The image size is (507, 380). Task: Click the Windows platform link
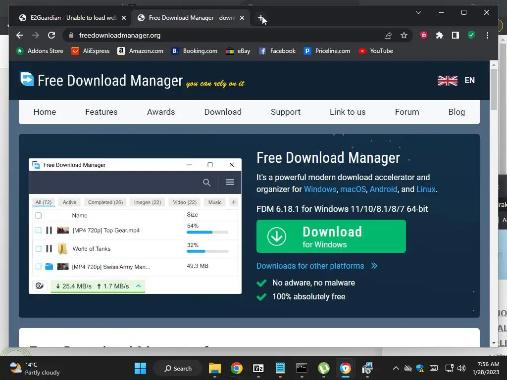pos(320,189)
